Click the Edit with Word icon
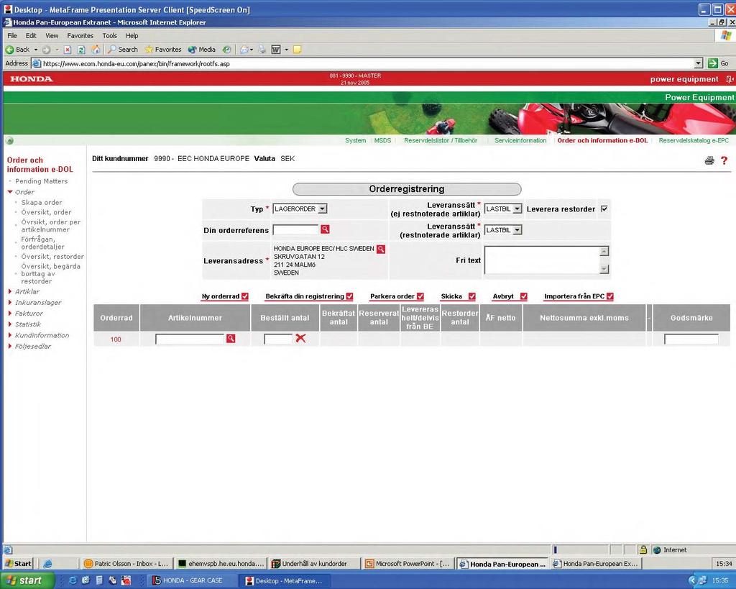 276,50
